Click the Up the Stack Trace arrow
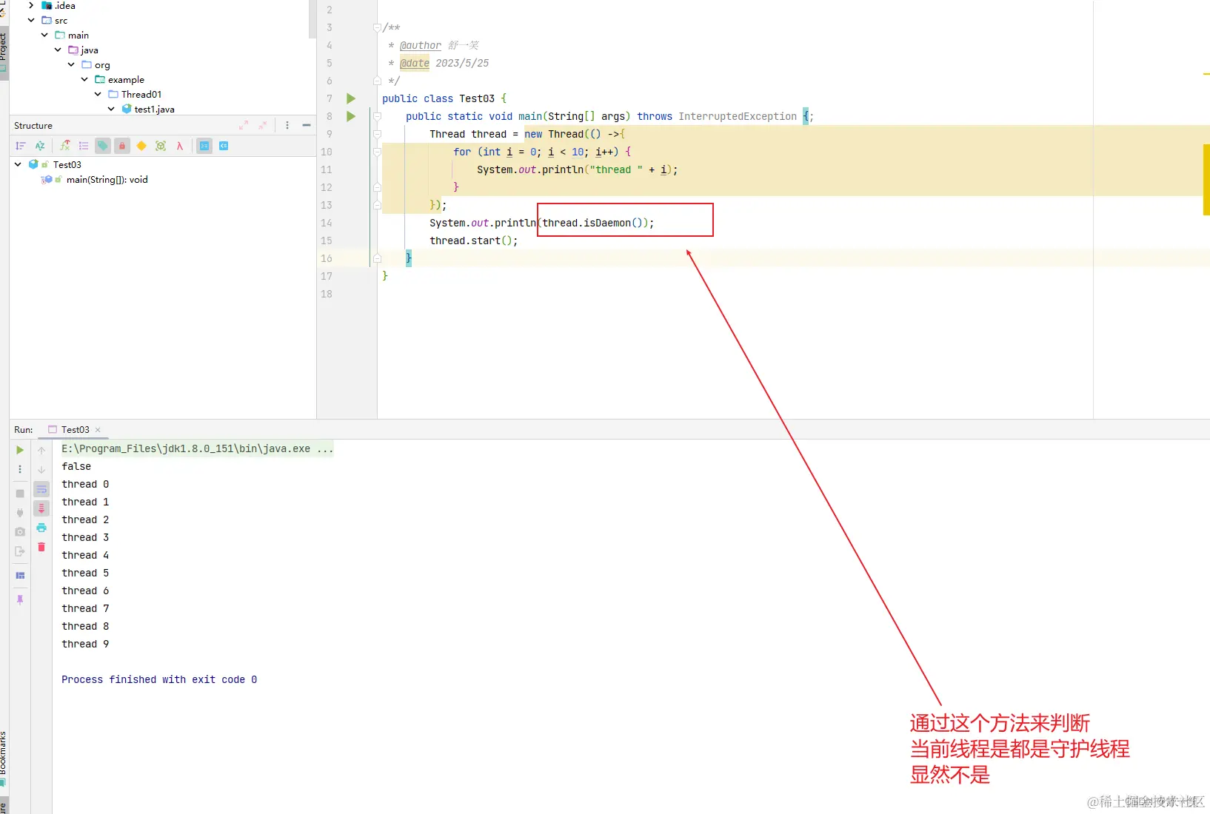This screenshot has width=1210, height=814. [41, 450]
